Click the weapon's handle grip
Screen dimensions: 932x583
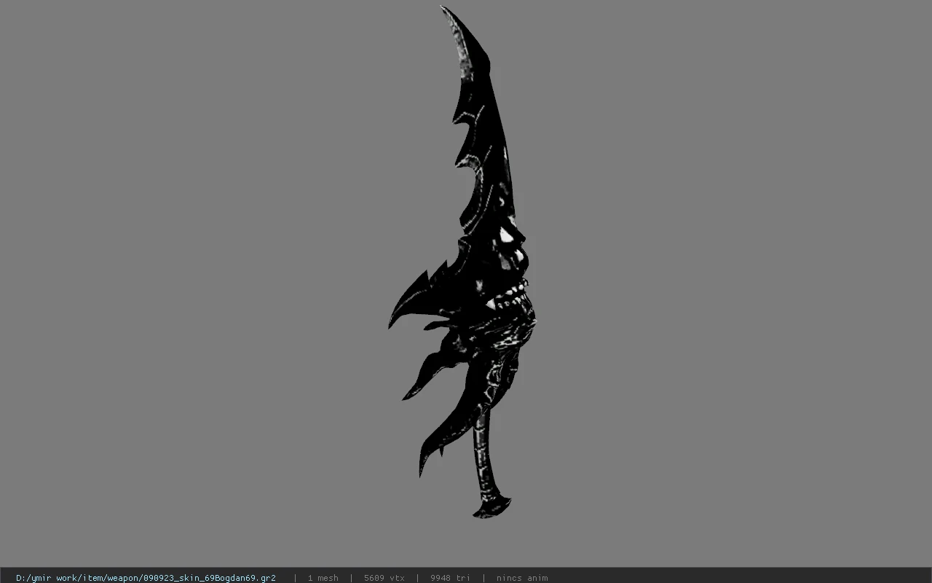(482, 452)
